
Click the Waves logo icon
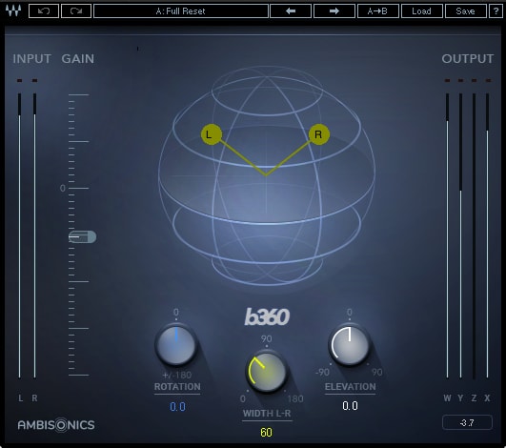[x=13, y=11]
